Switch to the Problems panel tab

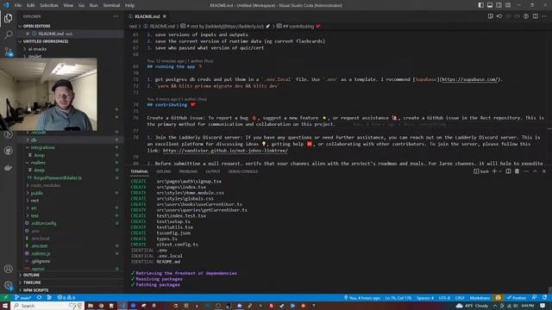pyautogui.click(x=188, y=171)
